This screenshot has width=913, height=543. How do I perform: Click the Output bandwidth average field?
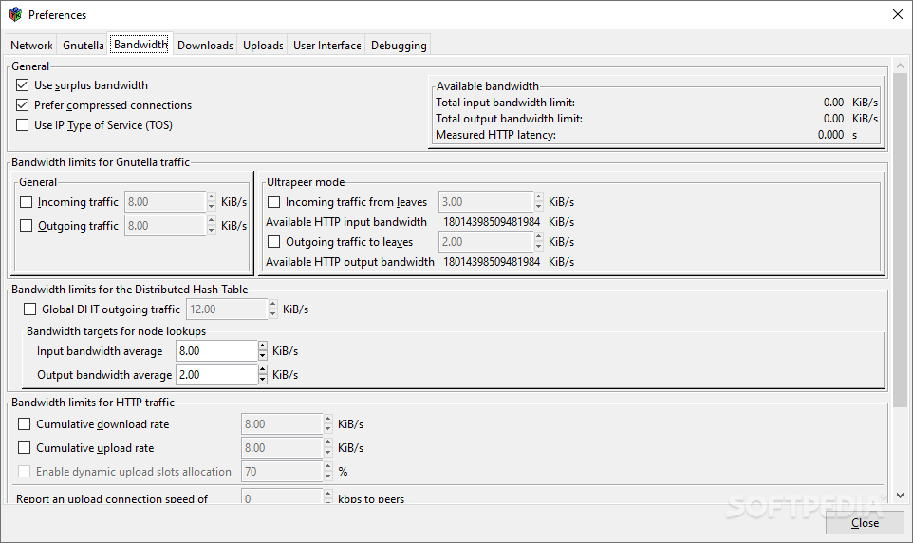coord(216,375)
